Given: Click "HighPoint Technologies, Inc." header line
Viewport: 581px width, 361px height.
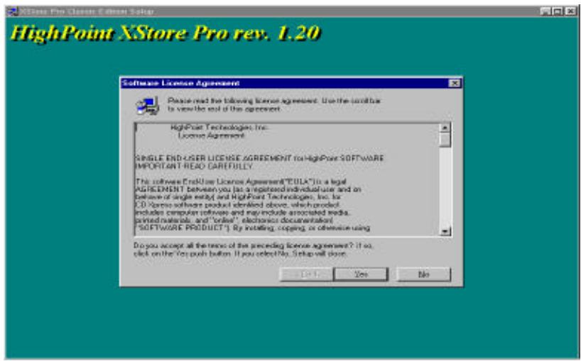Looking at the screenshot, I should [219, 128].
